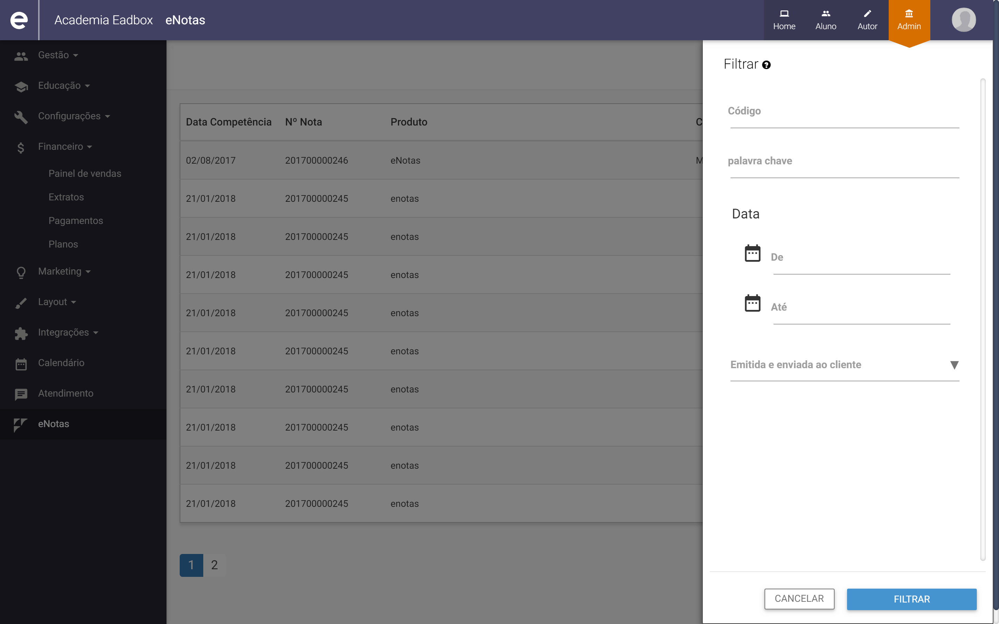Click the help icon beside Filtrar
The width and height of the screenshot is (999, 624).
click(x=766, y=65)
